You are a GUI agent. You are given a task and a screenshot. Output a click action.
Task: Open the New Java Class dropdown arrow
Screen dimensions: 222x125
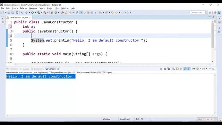click(59, 12)
